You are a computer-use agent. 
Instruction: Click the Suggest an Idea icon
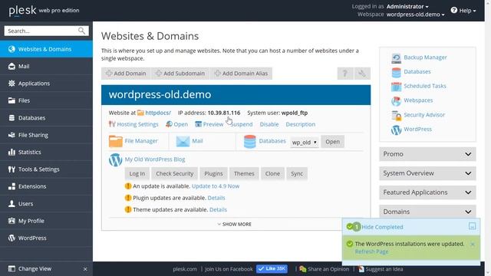pos(361,269)
